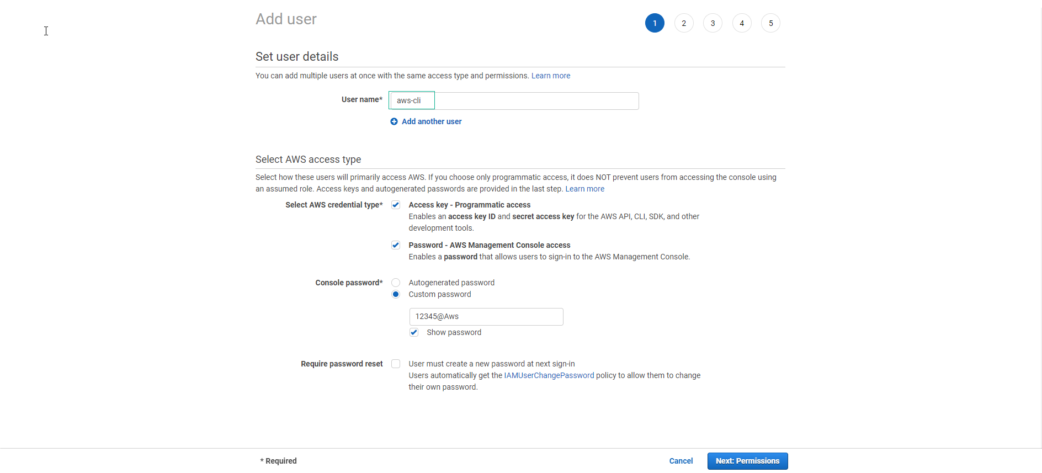Select step 4 indicator
The height and width of the screenshot is (473, 1042).
(x=742, y=23)
